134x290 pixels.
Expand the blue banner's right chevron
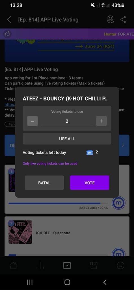[124, 145]
